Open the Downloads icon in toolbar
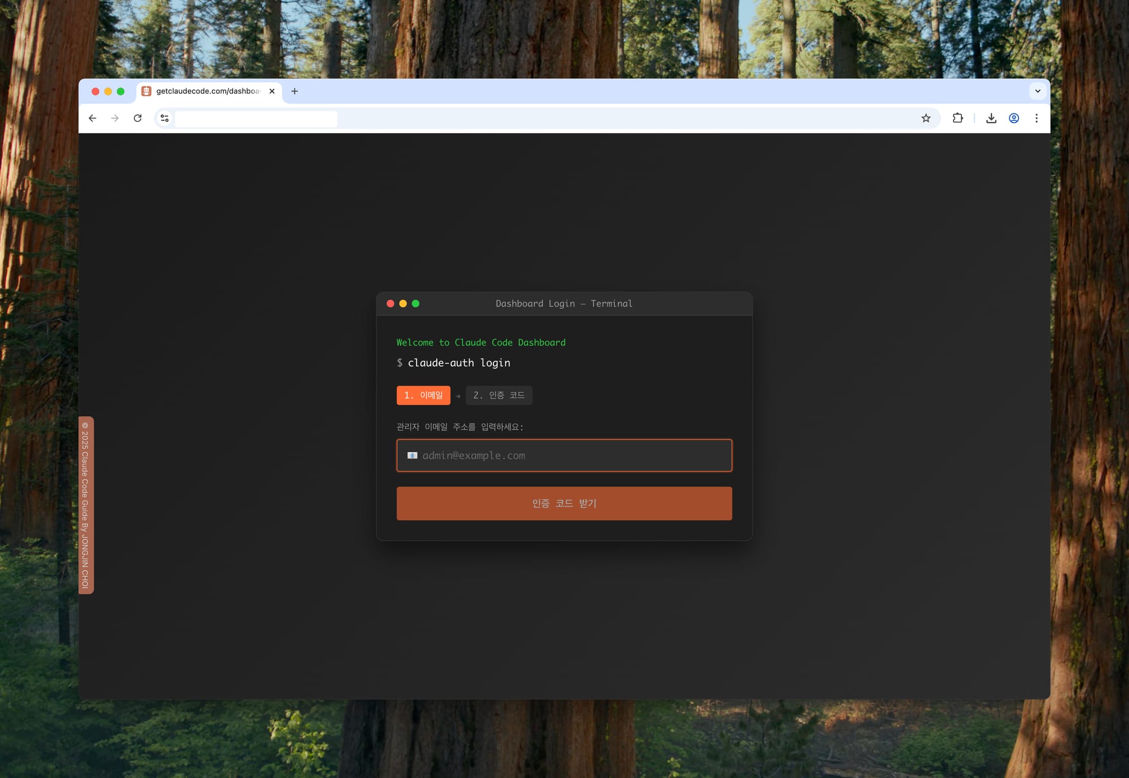 [x=991, y=118]
